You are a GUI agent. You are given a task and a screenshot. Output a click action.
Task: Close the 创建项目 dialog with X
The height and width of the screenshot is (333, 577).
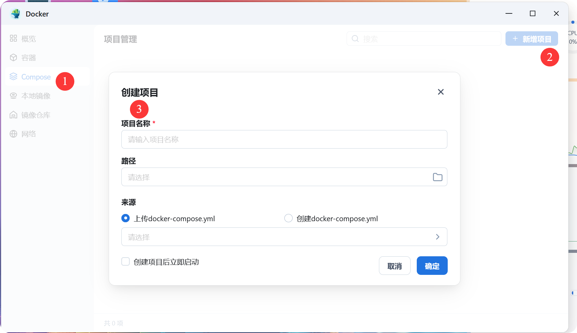(440, 92)
